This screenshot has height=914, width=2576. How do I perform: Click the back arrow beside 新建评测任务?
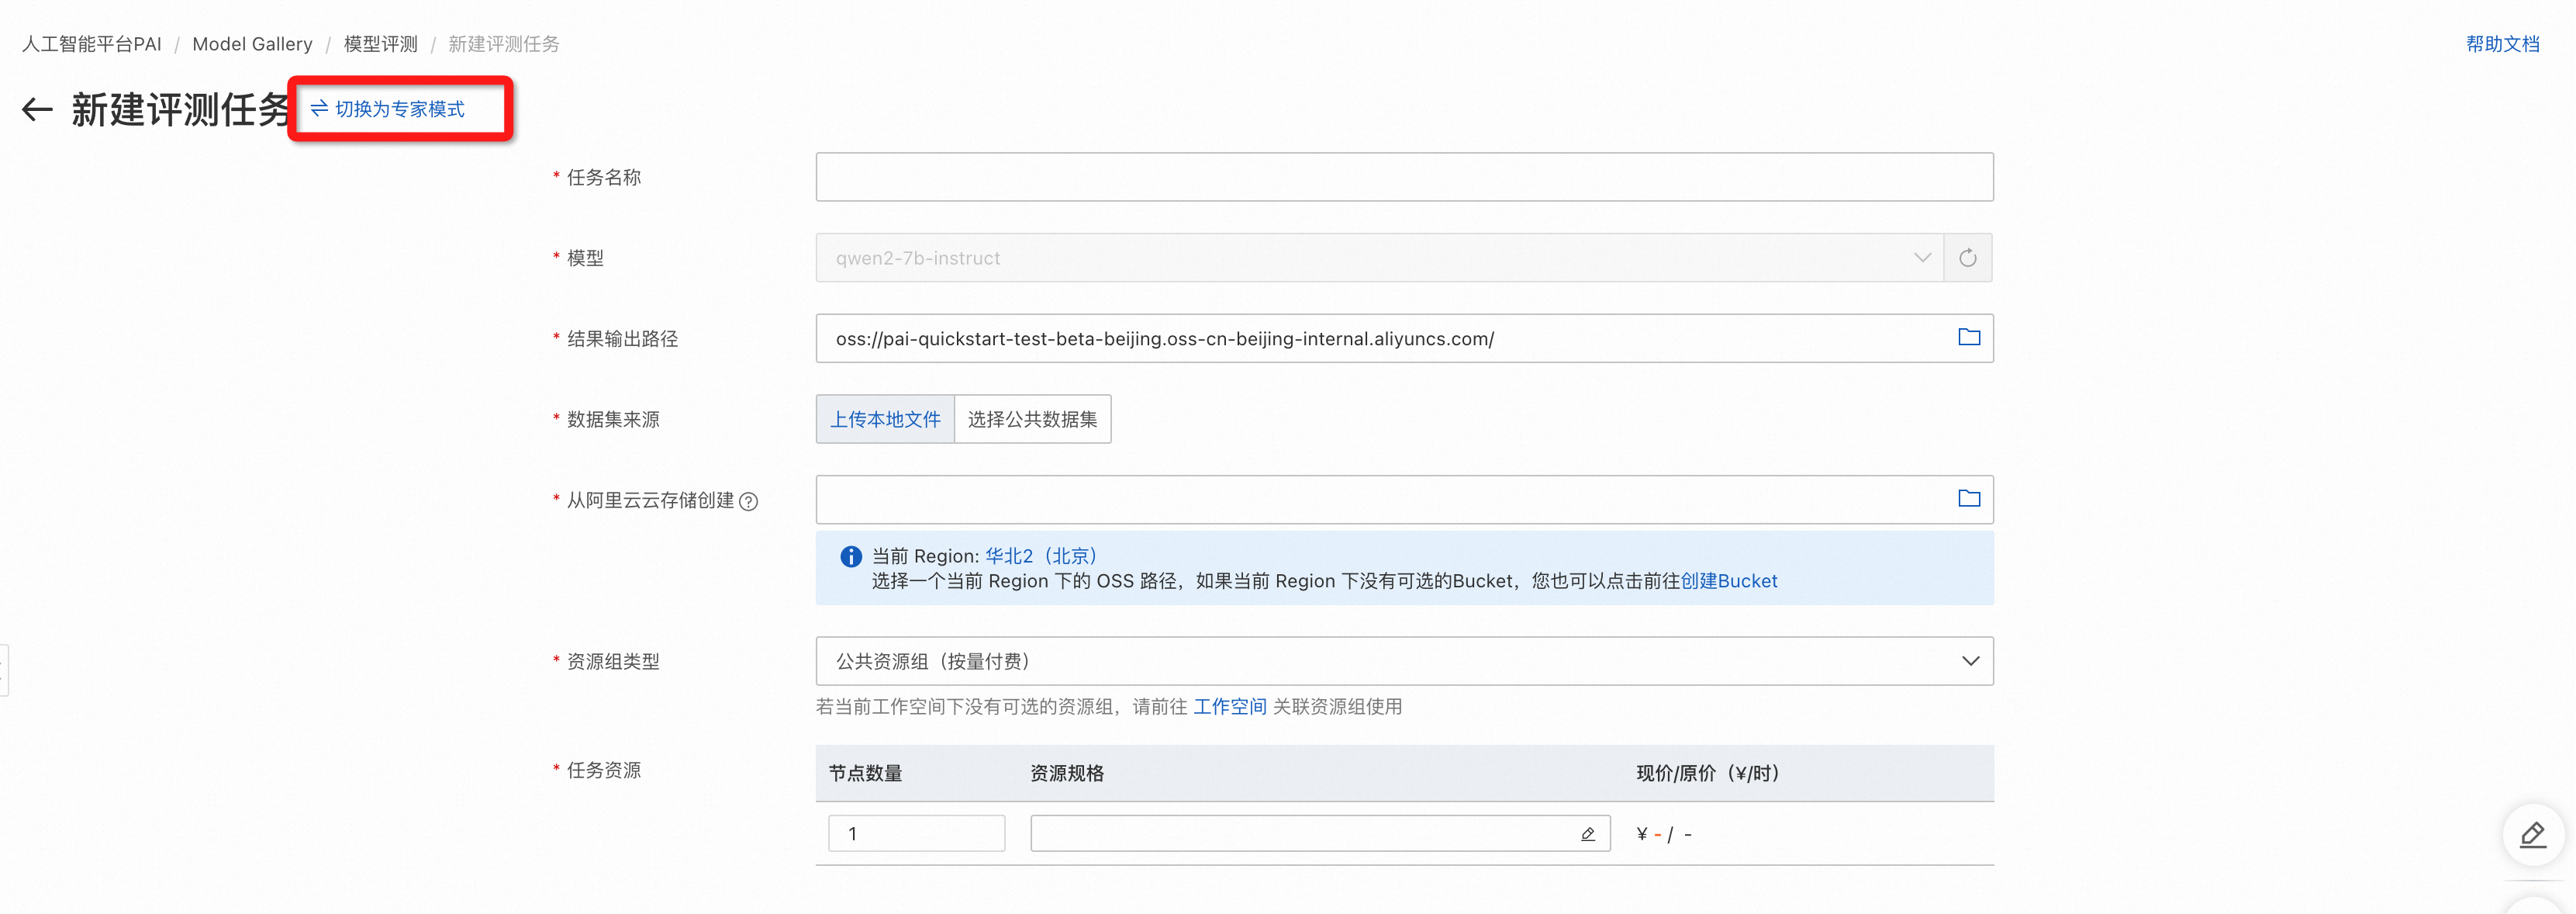(37, 109)
